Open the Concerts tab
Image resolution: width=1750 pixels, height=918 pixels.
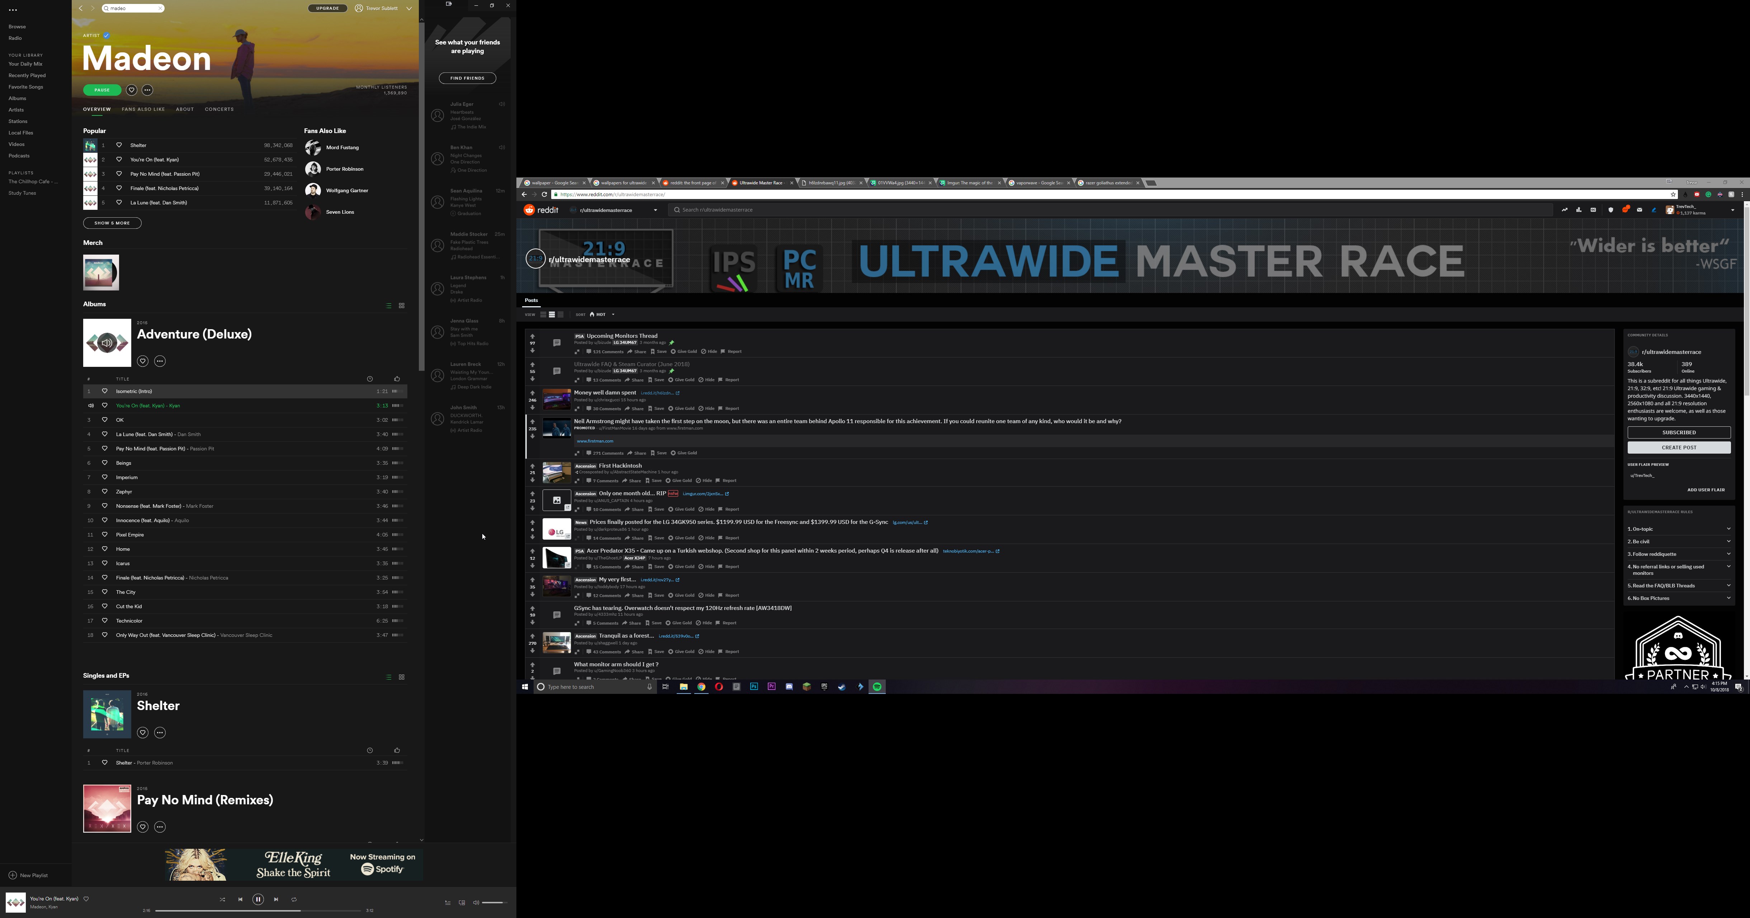pos(219,109)
